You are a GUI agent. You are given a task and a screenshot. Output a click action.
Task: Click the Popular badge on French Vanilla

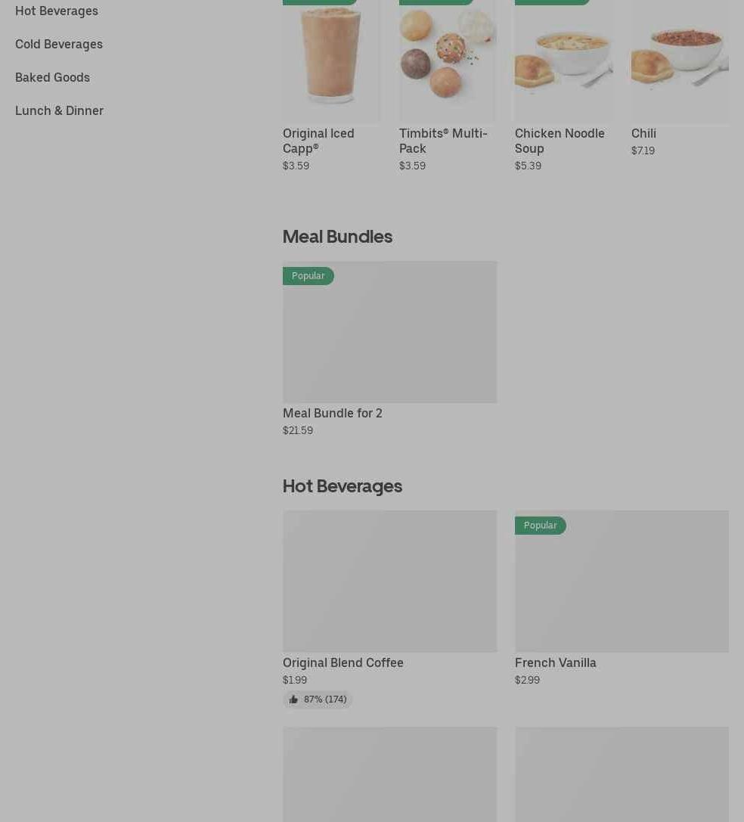[x=541, y=526]
